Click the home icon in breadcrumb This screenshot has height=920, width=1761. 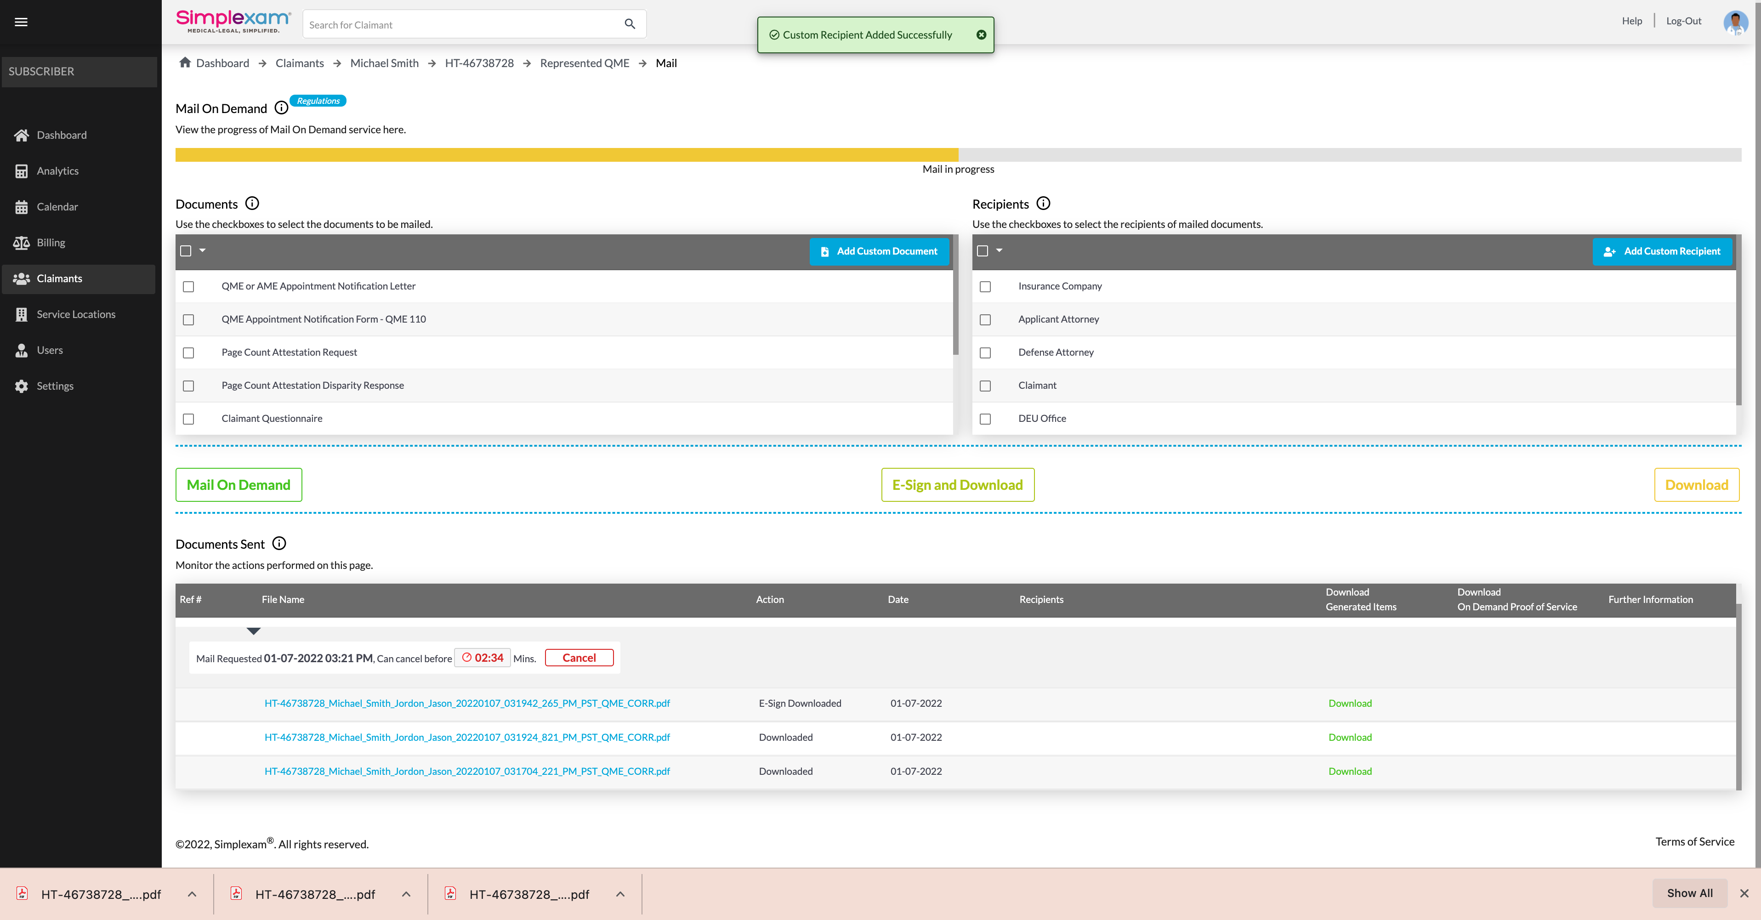coord(185,62)
